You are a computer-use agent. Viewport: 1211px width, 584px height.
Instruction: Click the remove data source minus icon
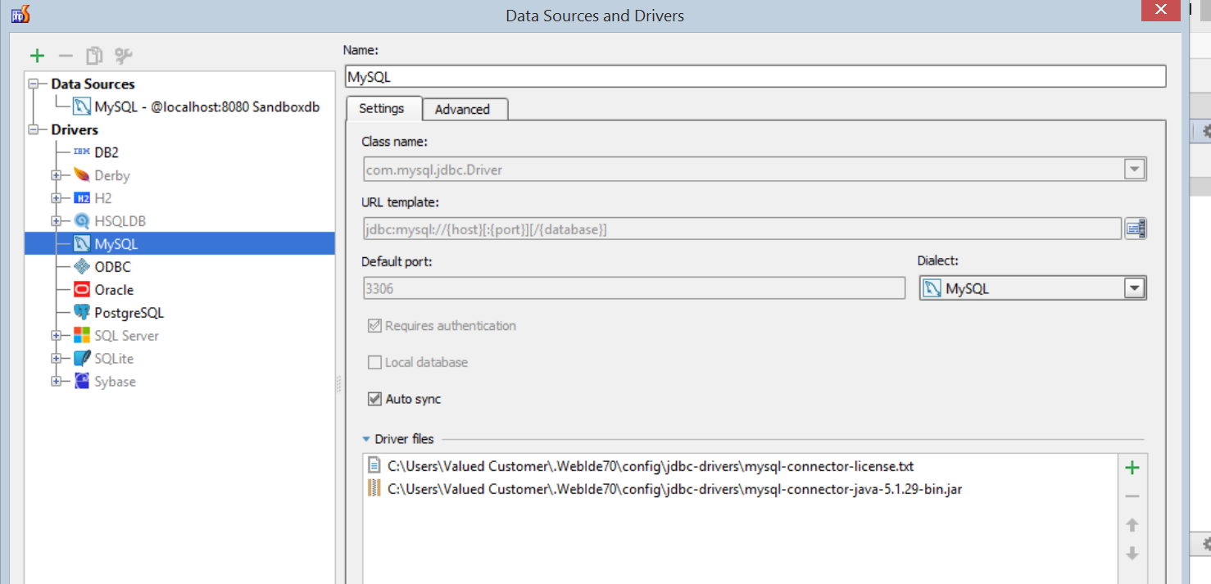click(66, 56)
